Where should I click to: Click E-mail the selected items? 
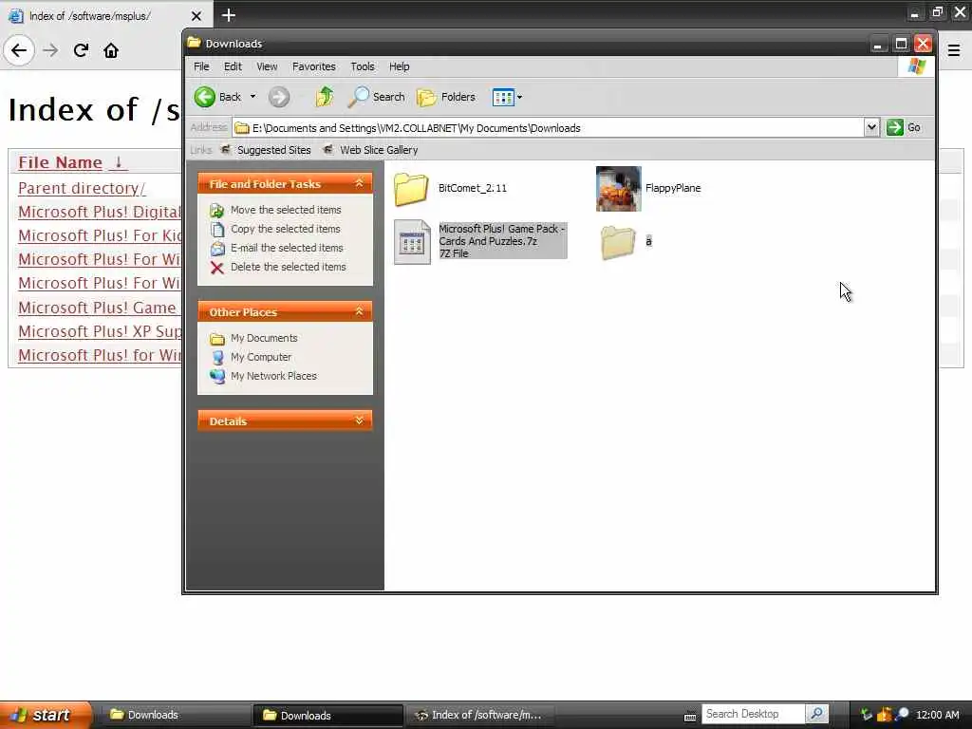(287, 248)
